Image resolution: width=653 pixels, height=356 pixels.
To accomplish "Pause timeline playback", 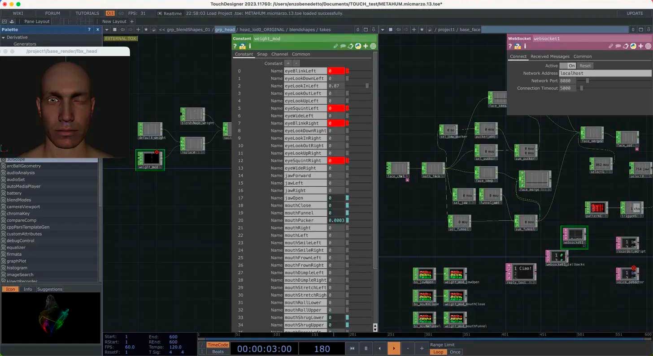I will 366,348.
